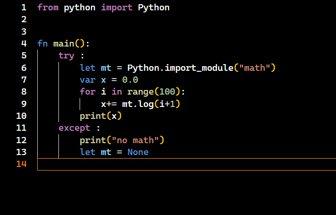Viewport: 336px width, 215px height.
Task: Click 'range' on line 8
Action: [x=141, y=92]
